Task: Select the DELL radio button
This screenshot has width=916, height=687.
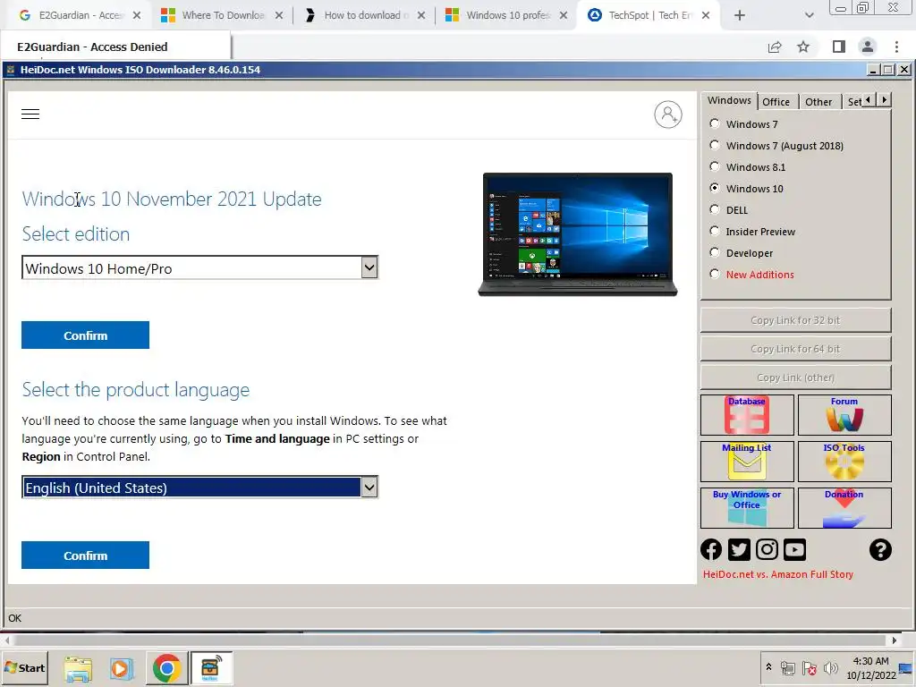Action: click(715, 209)
